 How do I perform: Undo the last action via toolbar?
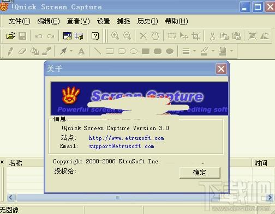(x=39, y=36)
